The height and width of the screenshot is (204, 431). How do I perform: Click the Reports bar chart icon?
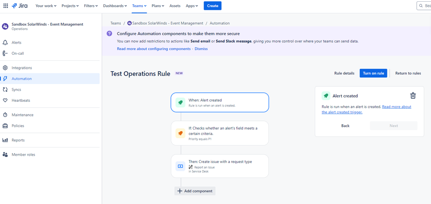click(x=5, y=140)
